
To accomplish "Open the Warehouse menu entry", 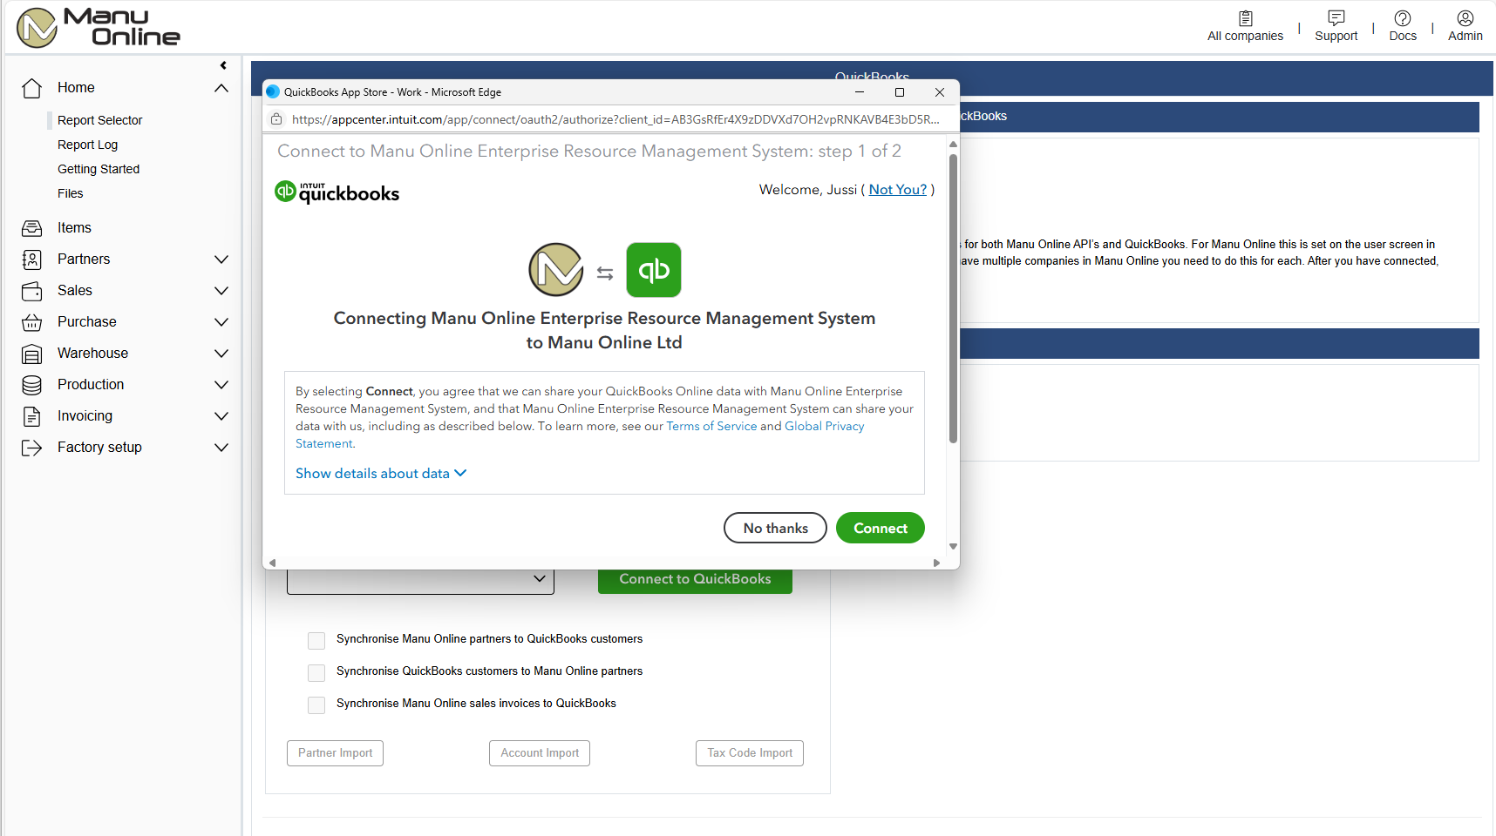I will pyautogui.click(x=92, y=354).
